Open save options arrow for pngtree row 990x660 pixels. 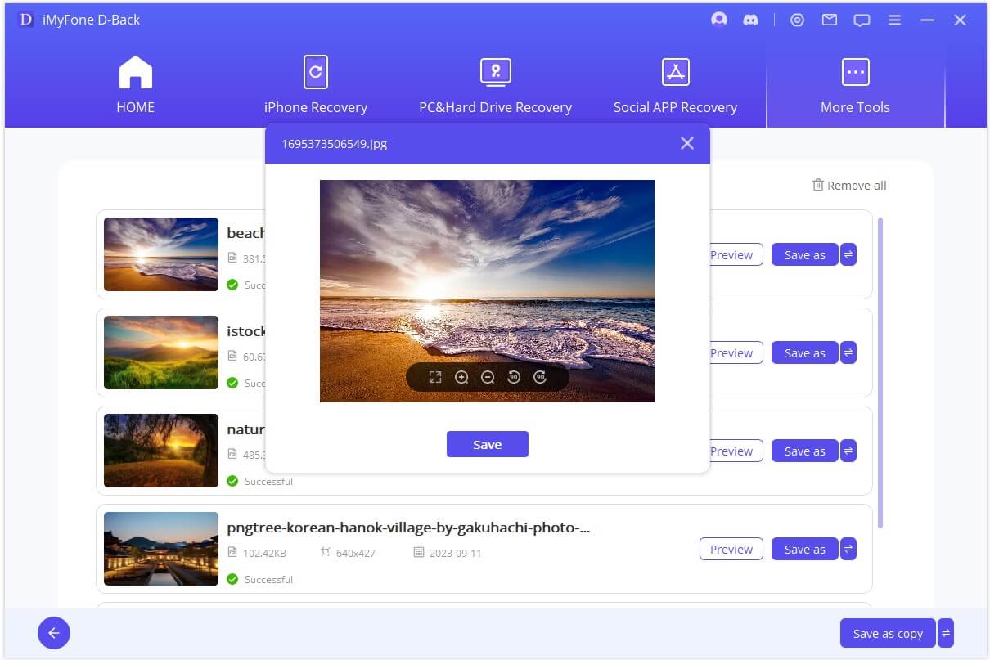click(x=848, y=549)
